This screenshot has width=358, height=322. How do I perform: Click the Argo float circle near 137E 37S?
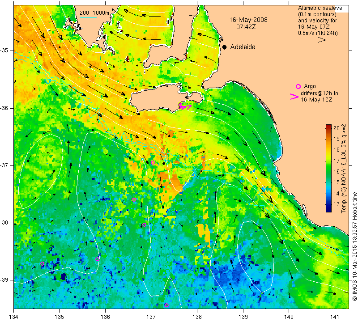click(x=153, y=162)
